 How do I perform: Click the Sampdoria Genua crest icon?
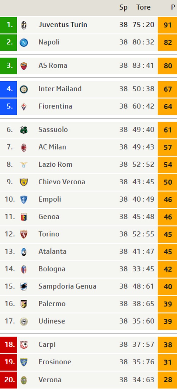(24, 287)
